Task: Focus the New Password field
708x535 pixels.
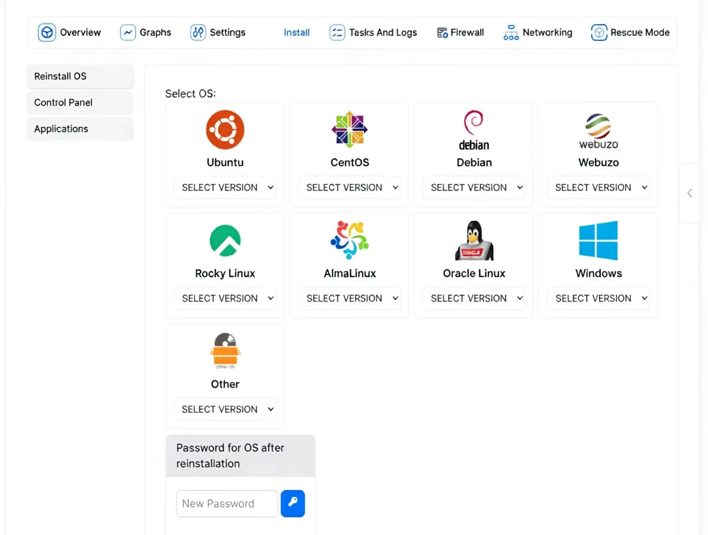Action: tap(227, 503)
